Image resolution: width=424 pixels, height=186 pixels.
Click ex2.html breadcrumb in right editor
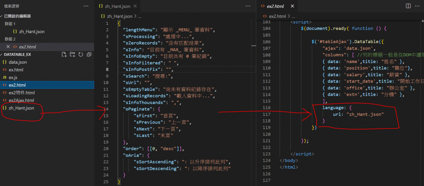(278, 16)
